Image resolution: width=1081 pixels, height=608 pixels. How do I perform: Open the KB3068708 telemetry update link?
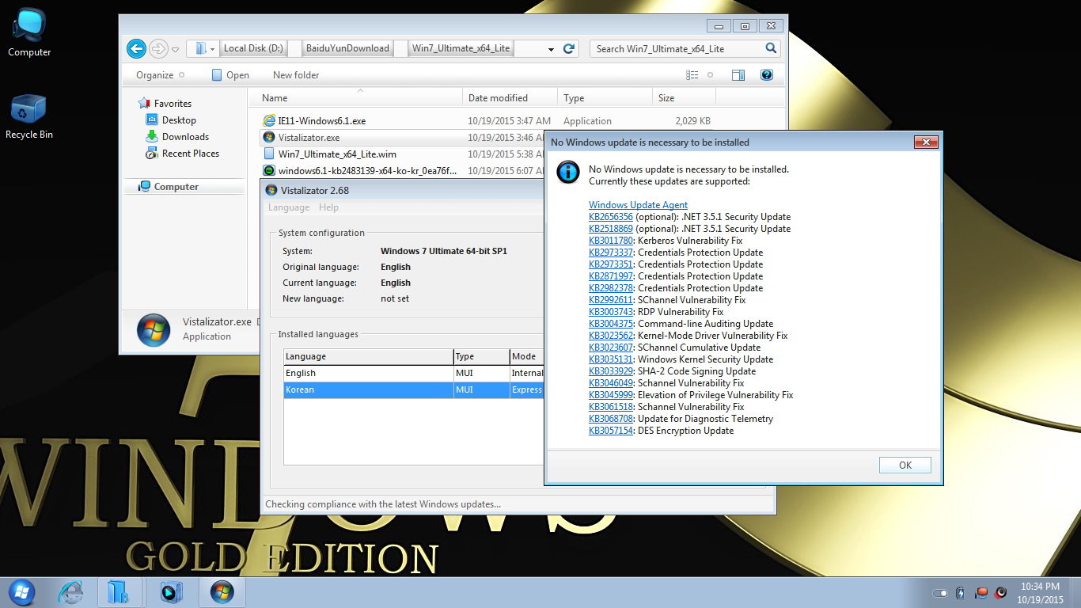(x=611, y=419)
